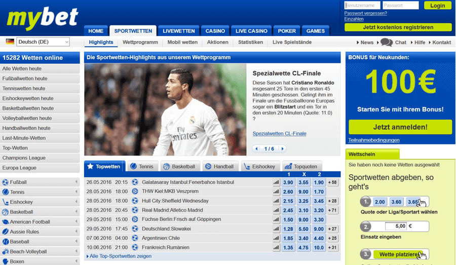The height and width of the screenshot is (265, 456).
Task: Click the Fußball sport icon in sidebar
Action: [5, 182]
